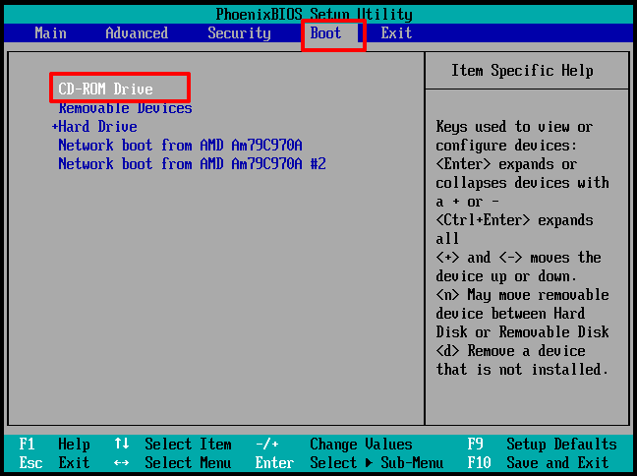Click the up-down arrows Select Item hint

pos(173,444)
